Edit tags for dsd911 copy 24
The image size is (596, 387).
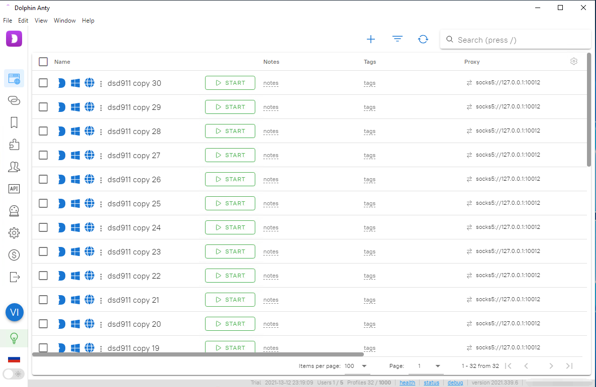point(369,228)
